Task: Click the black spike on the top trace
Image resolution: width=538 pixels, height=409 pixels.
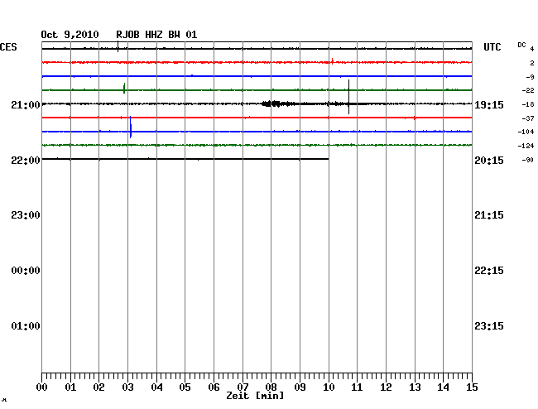Action: pos(118,46)
